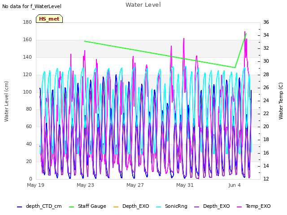This screenshot has width=287, height=215.
Task: Click the 100 left axis label
Action: pos(27,92)
